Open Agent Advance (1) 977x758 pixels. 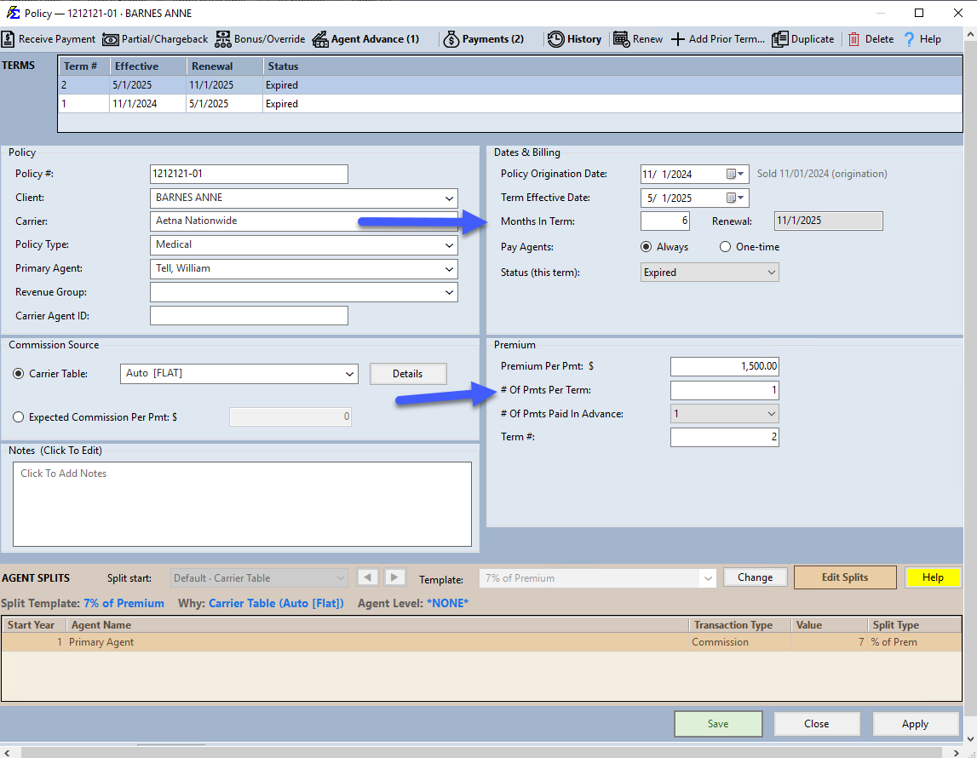click(365, 39)
